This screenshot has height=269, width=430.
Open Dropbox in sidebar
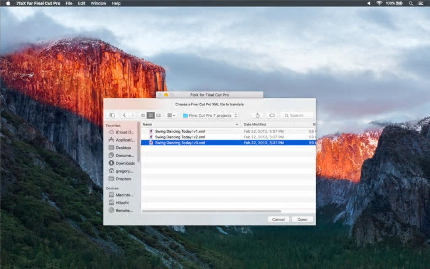click(x=120, y=179)
